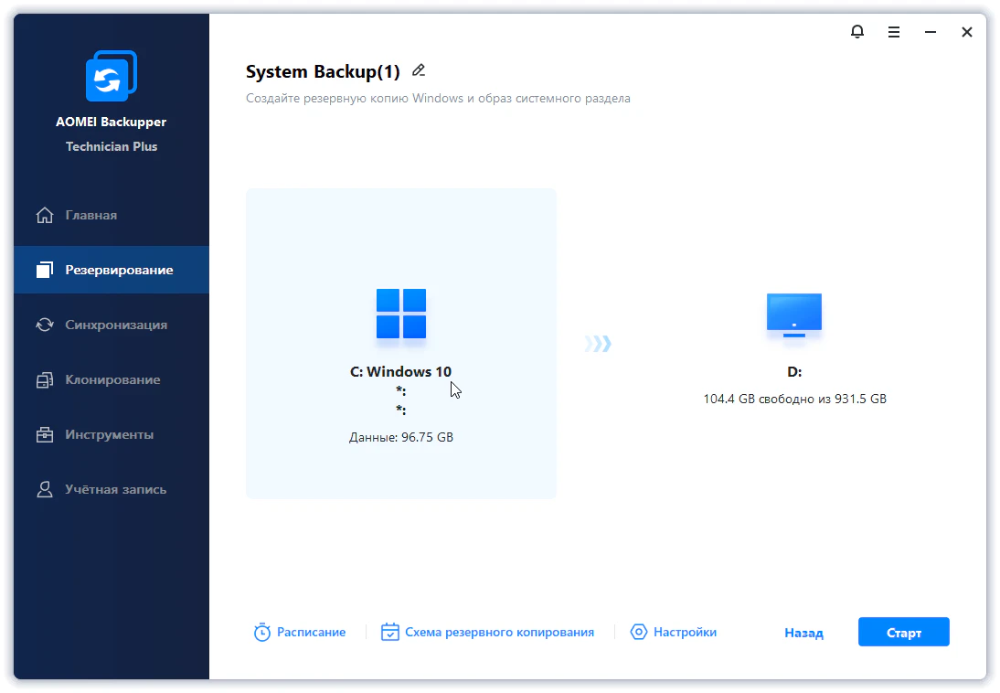Minimize the AOMEI Backupper window
This screenshot has height=693, width=1000.
pos(930,32)
